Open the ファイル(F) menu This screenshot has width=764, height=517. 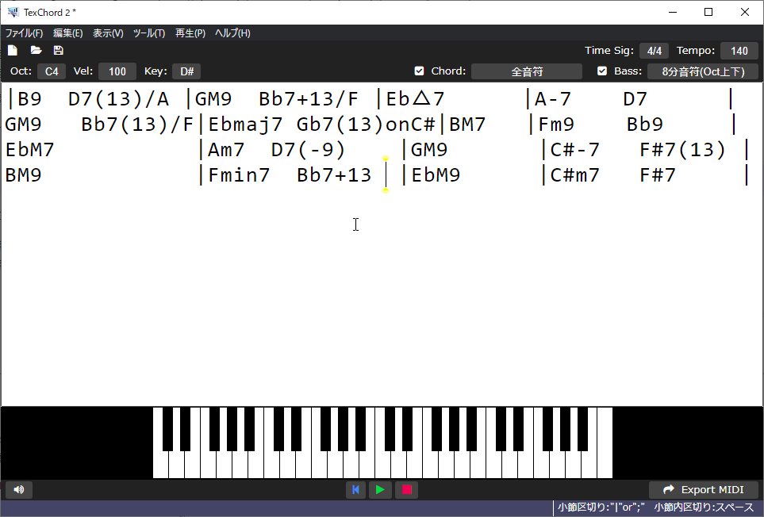[x=24, y=33]
